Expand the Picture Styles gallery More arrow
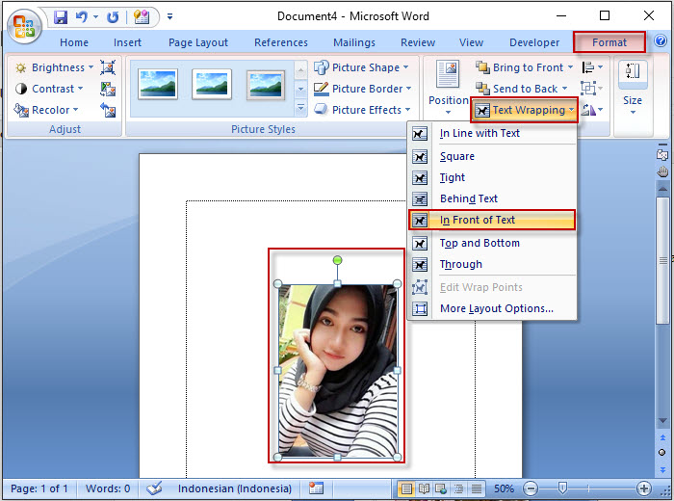This screenshot has height=501, width=674. pyautogui.click(x=300, y=108)
